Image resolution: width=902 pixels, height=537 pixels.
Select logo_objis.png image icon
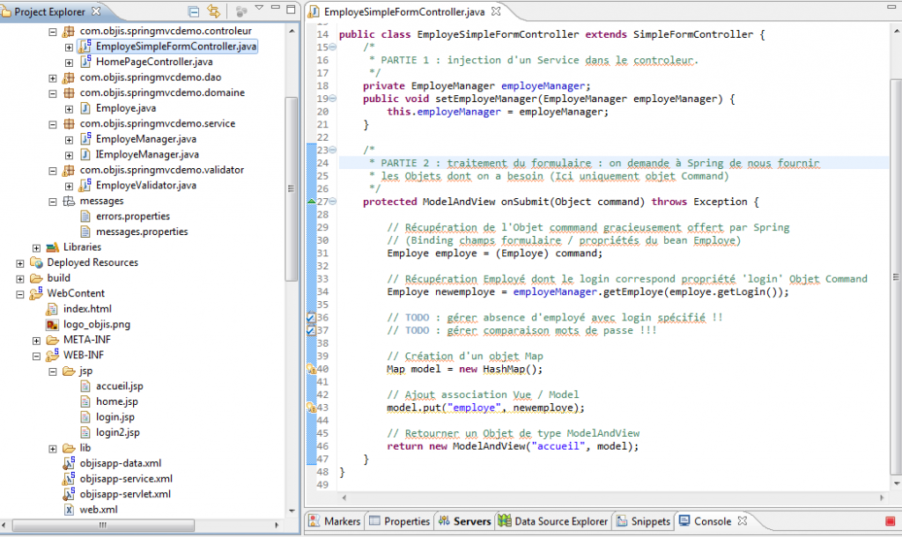tap(52, 324)
